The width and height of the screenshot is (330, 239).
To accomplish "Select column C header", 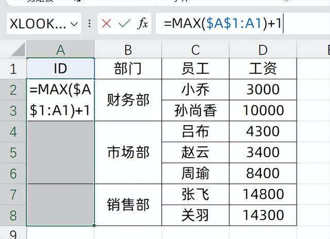I will [x=195, y=49].
